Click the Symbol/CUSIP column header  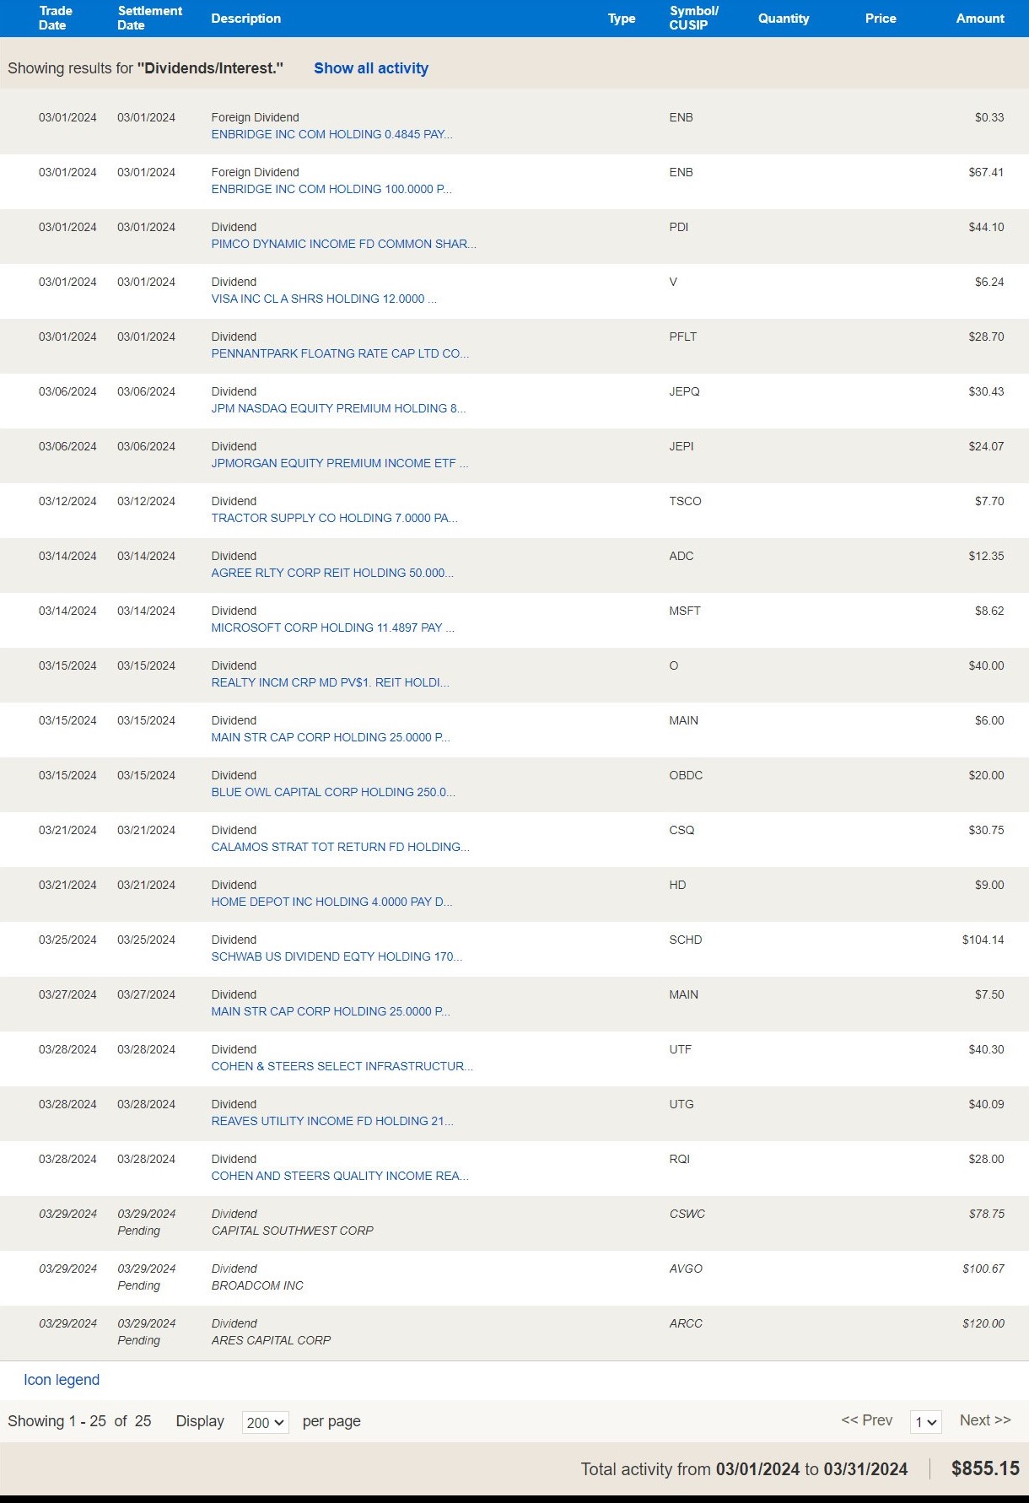click(693, 18)
